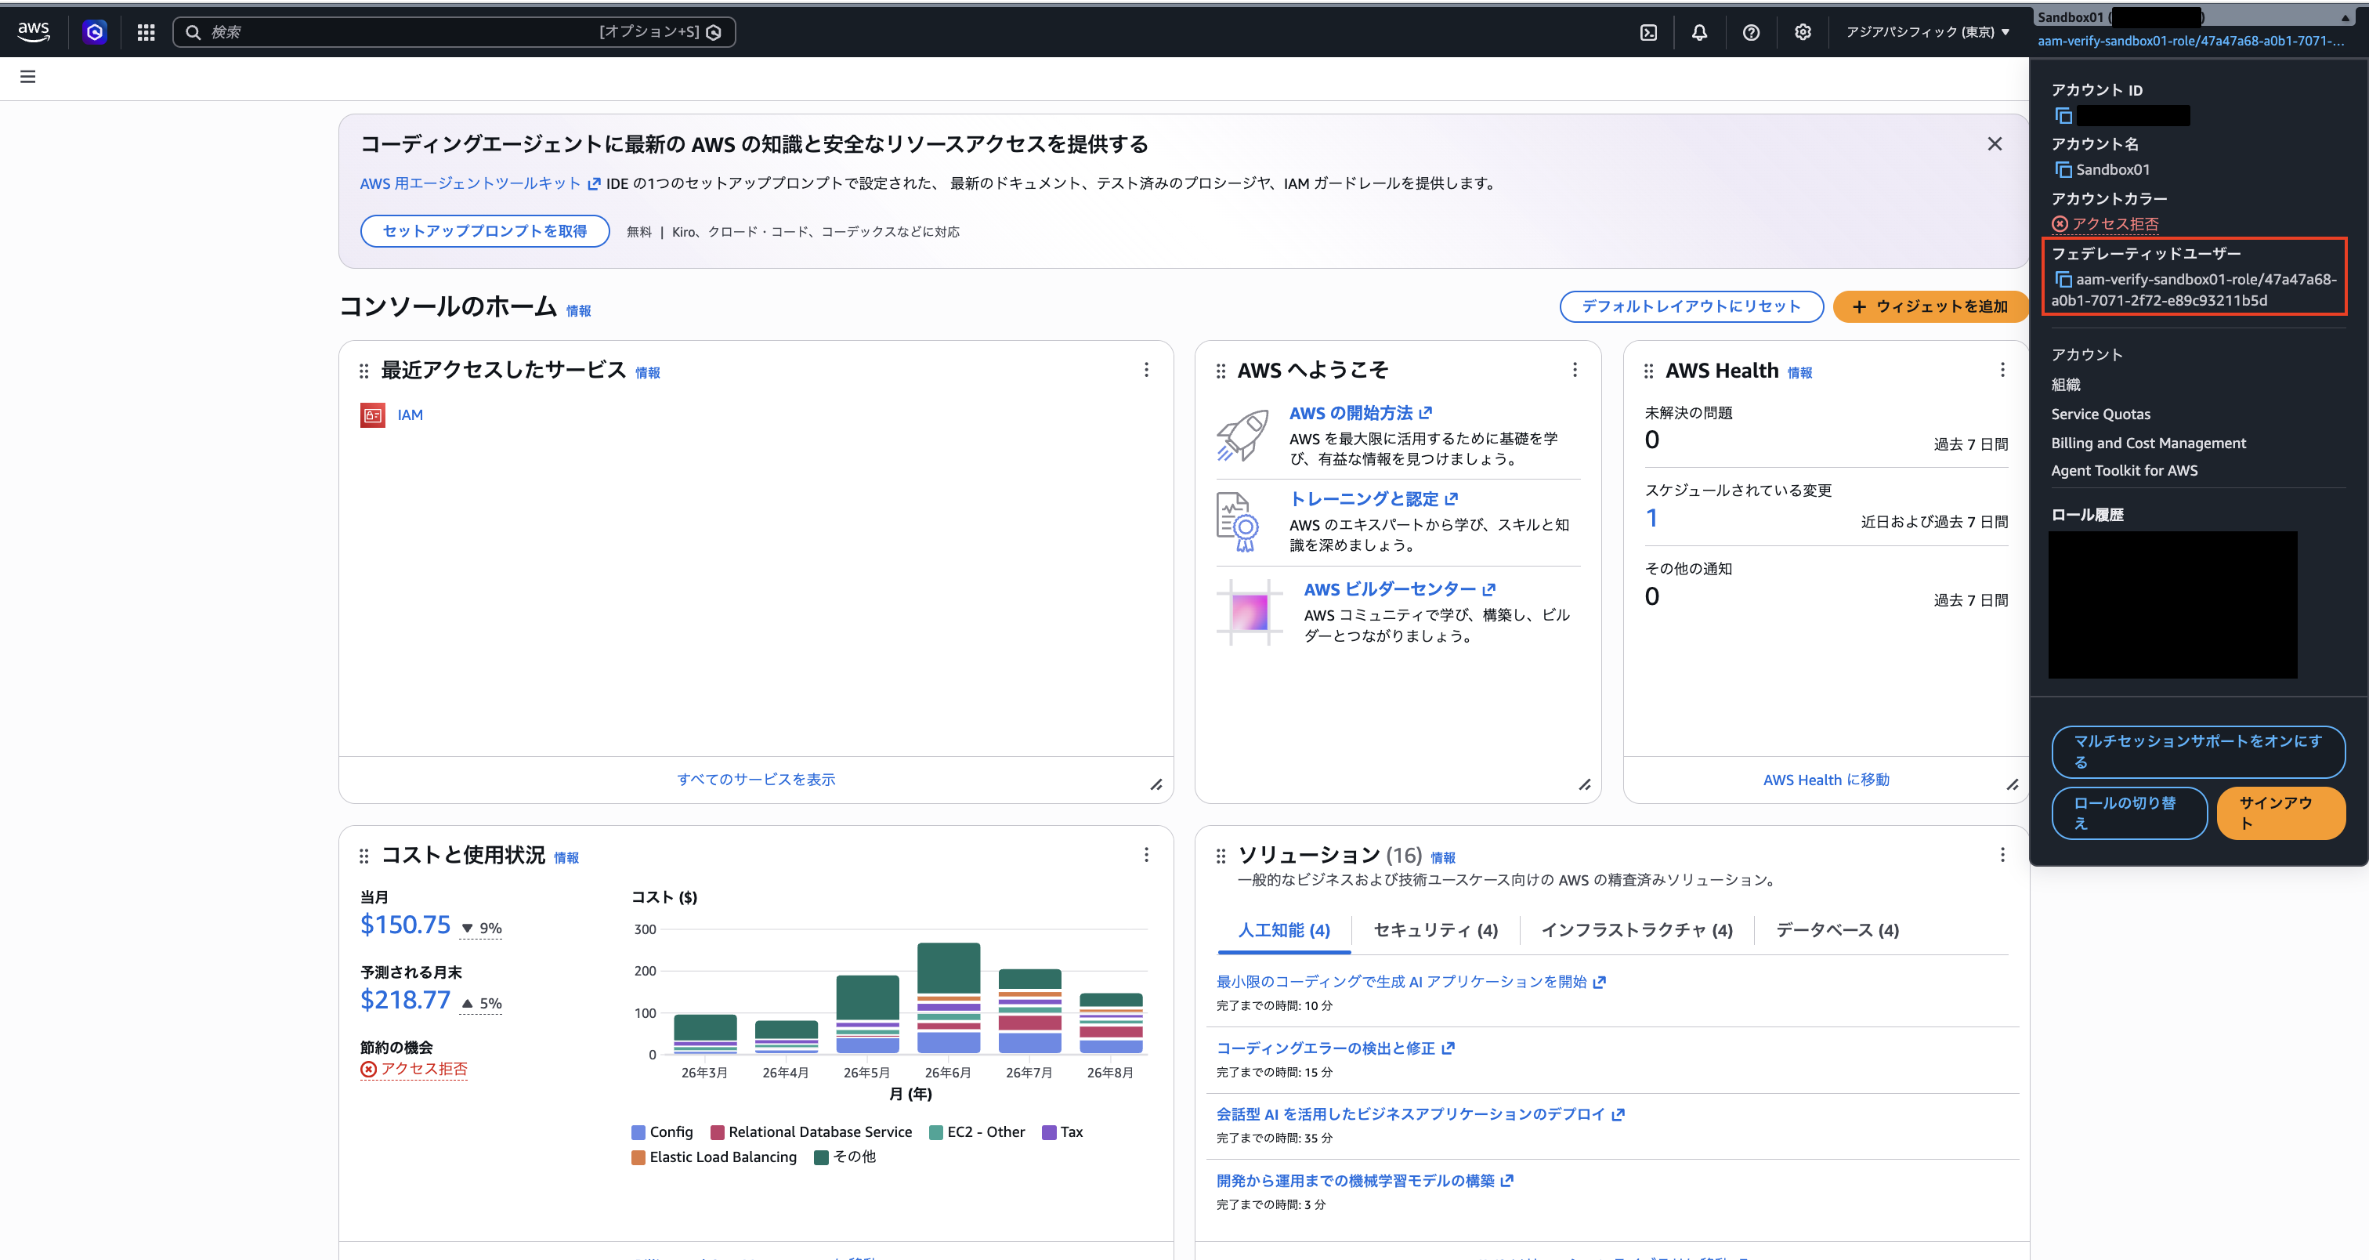Click drag handle of AWS へようこそ widget
The width and height of the screenshot is (2369, 1260).
(1221, 371)
